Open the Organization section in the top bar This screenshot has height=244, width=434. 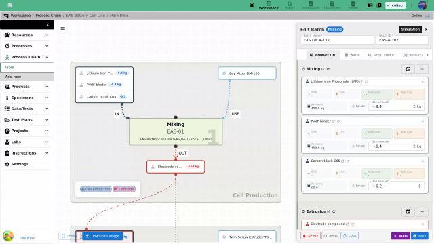pyautogui.click(x=311, y=5)
